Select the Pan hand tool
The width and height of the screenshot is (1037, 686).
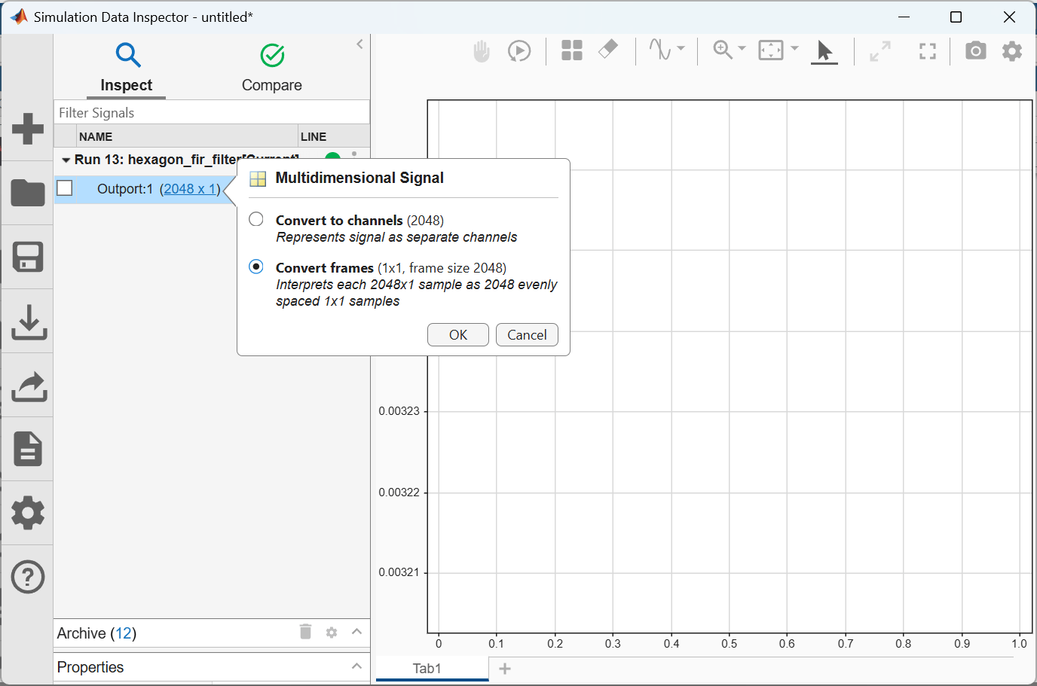click(x=482, y=51)
